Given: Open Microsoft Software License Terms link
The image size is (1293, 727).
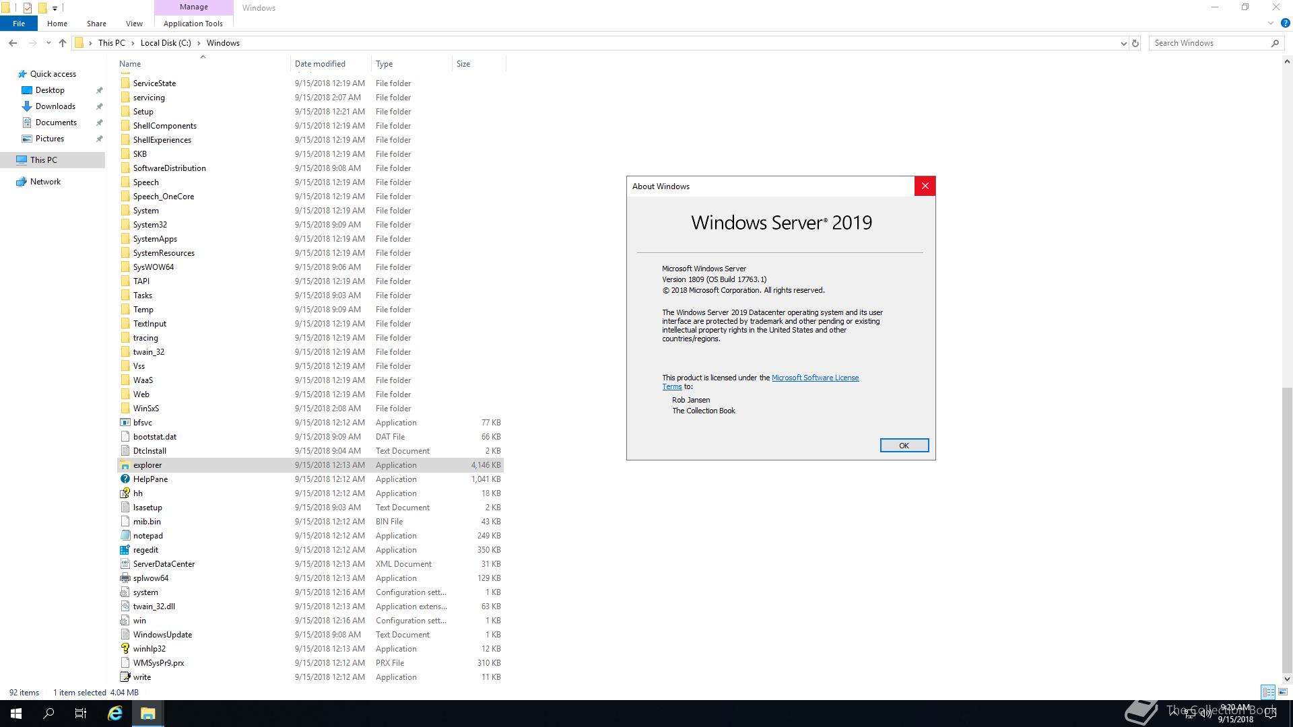Looking at the screenshot, I should coord(815,378).
